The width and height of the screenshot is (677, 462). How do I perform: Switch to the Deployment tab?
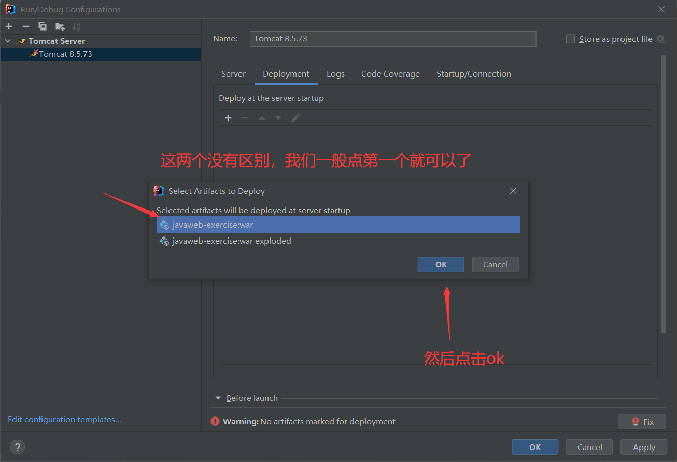286,73
